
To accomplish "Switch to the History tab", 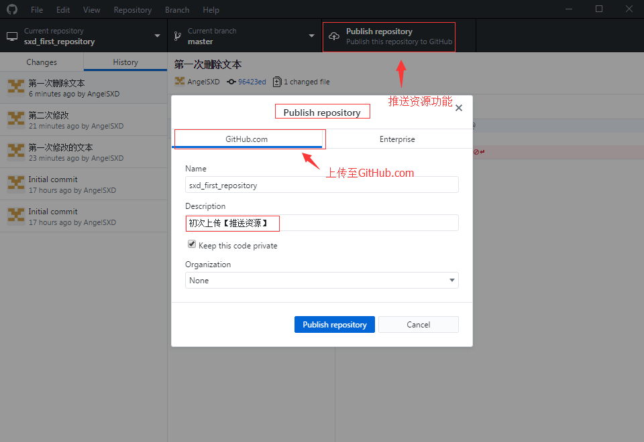I will point(125,62).
